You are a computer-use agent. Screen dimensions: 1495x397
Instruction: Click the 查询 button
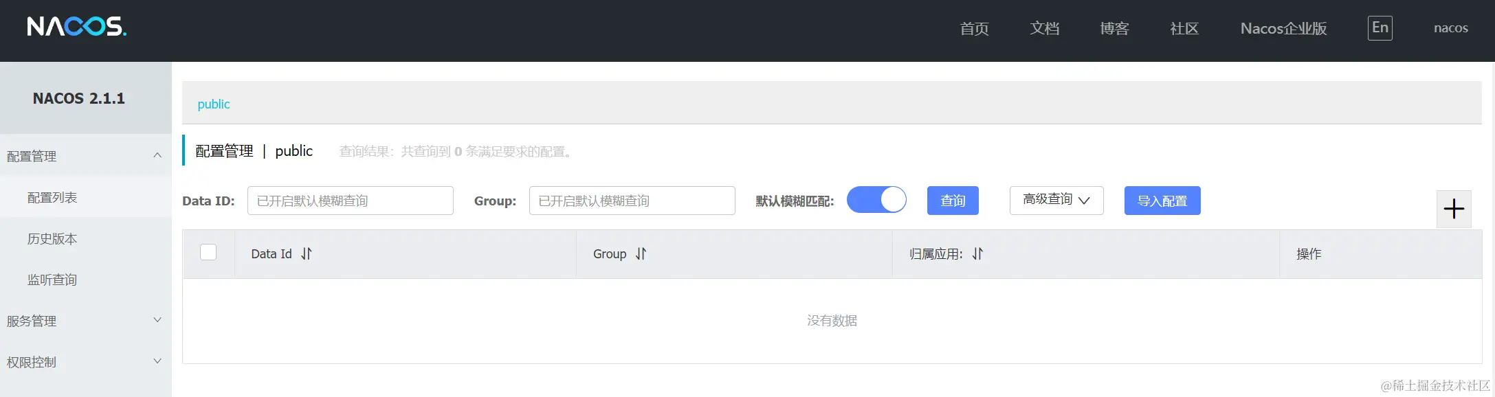click(953, 201)
